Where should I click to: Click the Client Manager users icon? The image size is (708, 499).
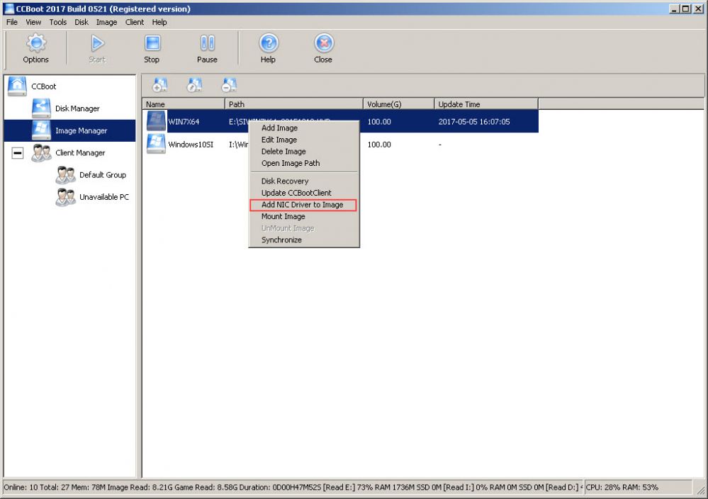41,152
